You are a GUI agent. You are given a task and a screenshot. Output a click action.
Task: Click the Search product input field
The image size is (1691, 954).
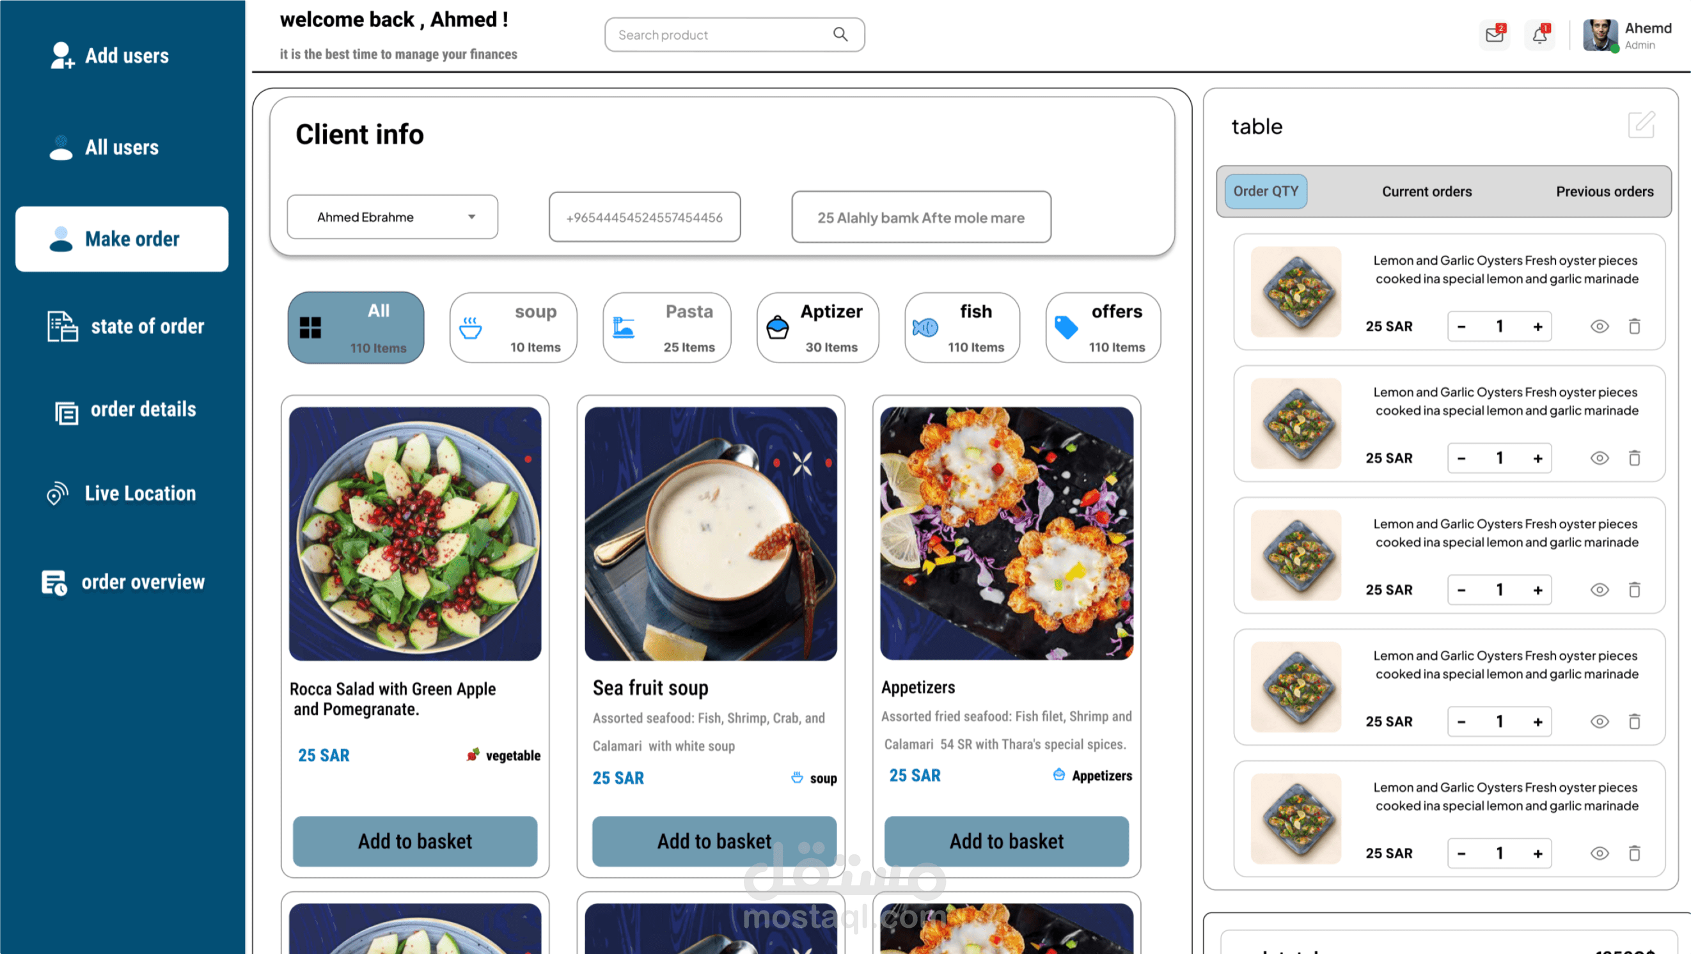coord(734,35)
